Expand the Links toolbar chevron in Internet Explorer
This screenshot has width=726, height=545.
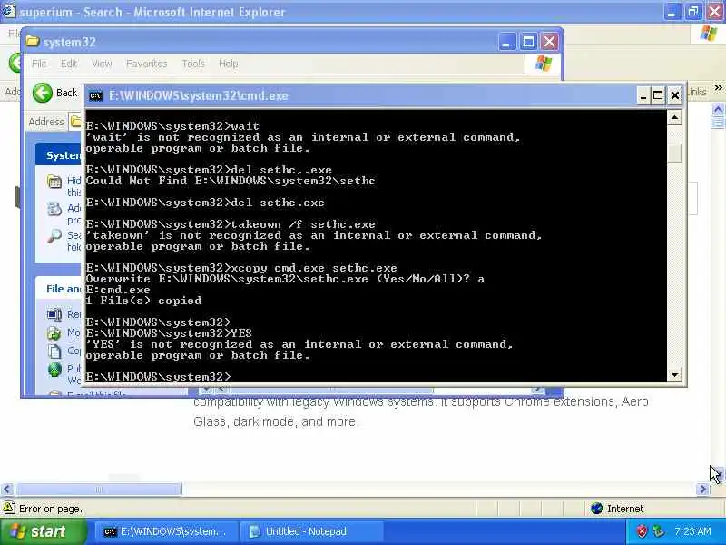click(x=718, y=88)
